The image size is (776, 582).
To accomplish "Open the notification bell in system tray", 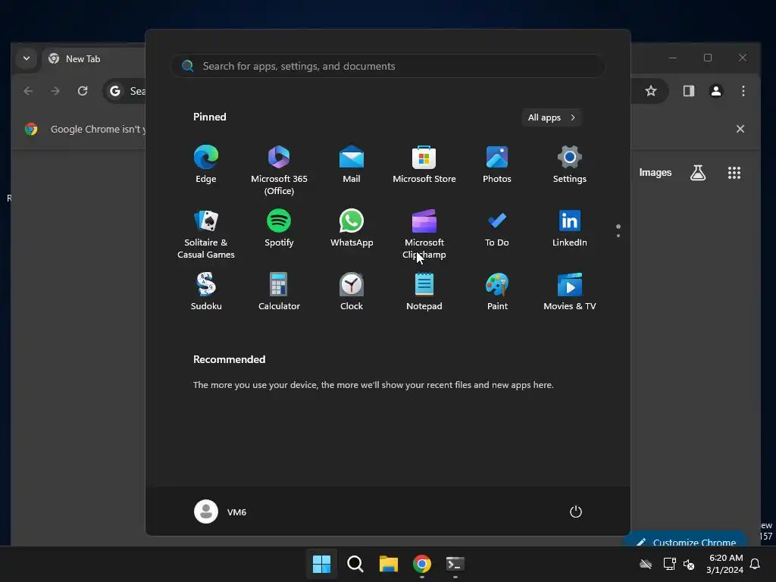I will 756,564.
